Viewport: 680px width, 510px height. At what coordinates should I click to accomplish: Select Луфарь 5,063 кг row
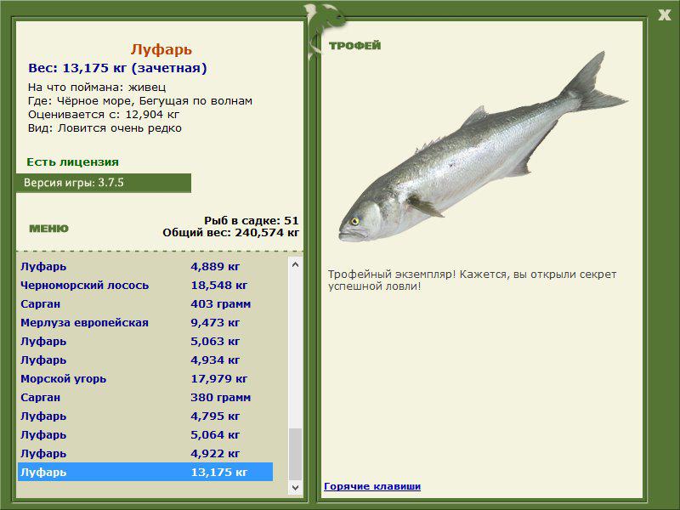point(145,341)
